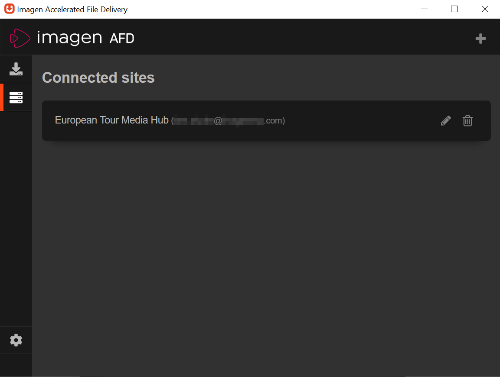Select the connected sites server icon
The width and height of the screenshot is (500, 377).
16,97
